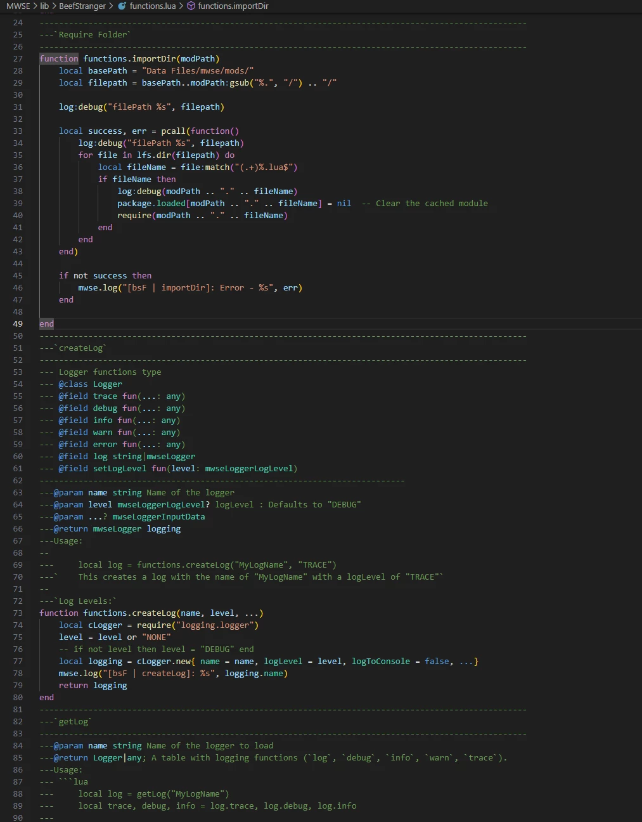642x822 pixels.
Task: Click 'local trace, debug, info' on line 89
Action: (x=137, y=806)
